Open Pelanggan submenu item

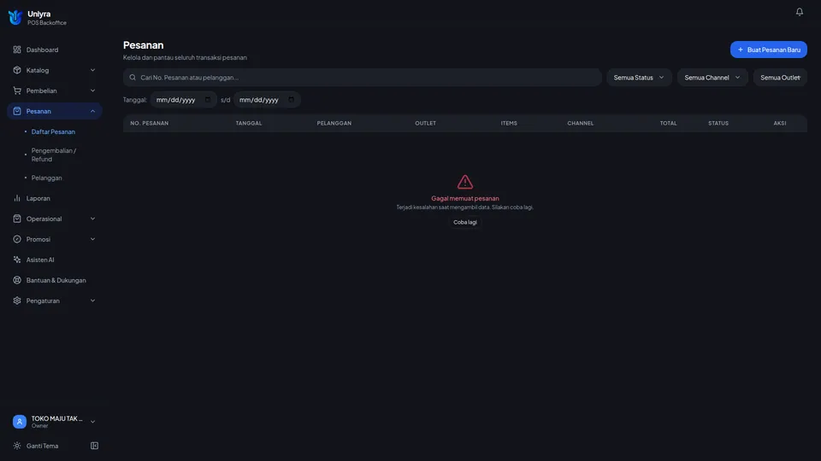tap(46, 178)
